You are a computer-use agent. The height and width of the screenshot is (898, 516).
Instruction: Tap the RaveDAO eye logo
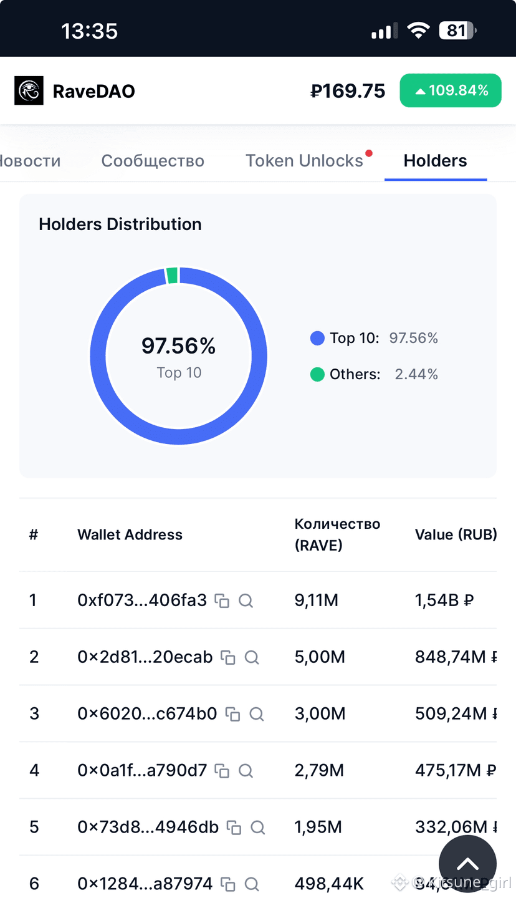(x=29, y=90)
